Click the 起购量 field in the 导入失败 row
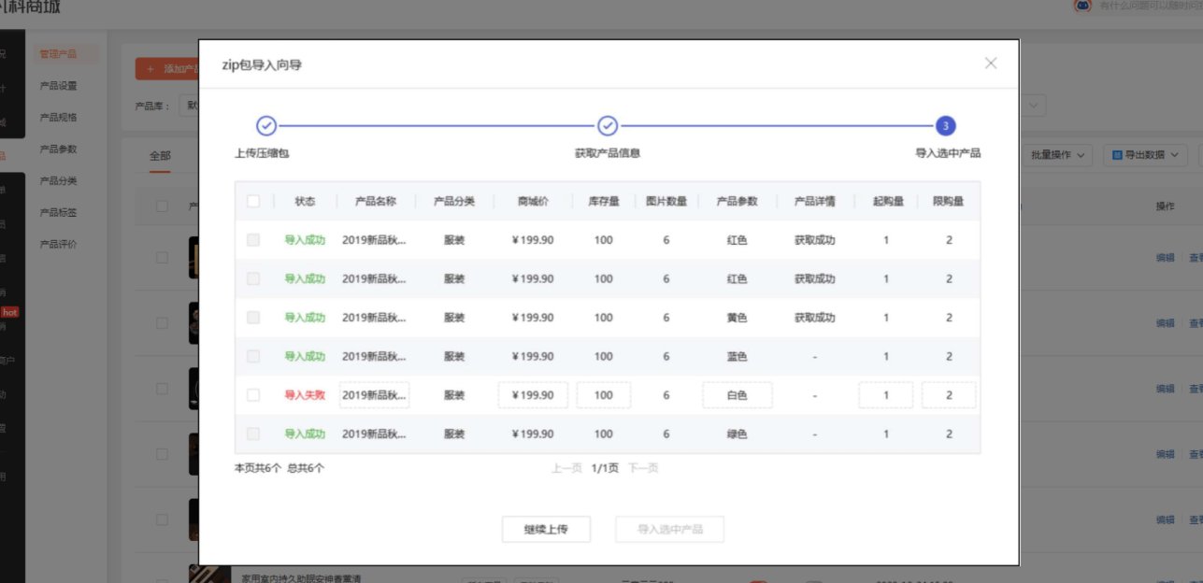Screen dimensions: 1203x583 (886, 395)
